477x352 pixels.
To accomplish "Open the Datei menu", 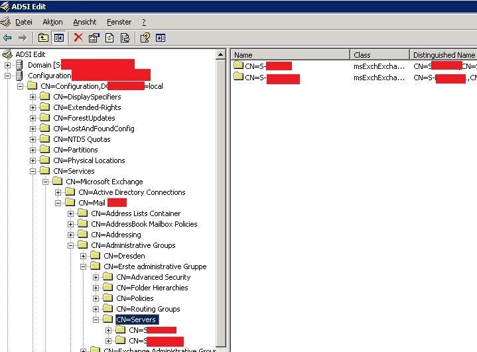I will coord(24,22).
